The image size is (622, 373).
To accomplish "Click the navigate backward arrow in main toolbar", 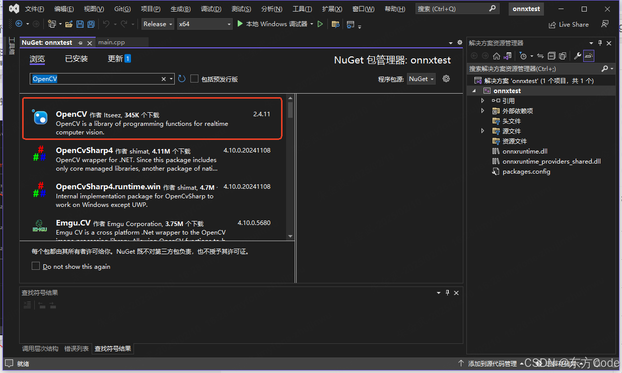I will tap(19, 24).
